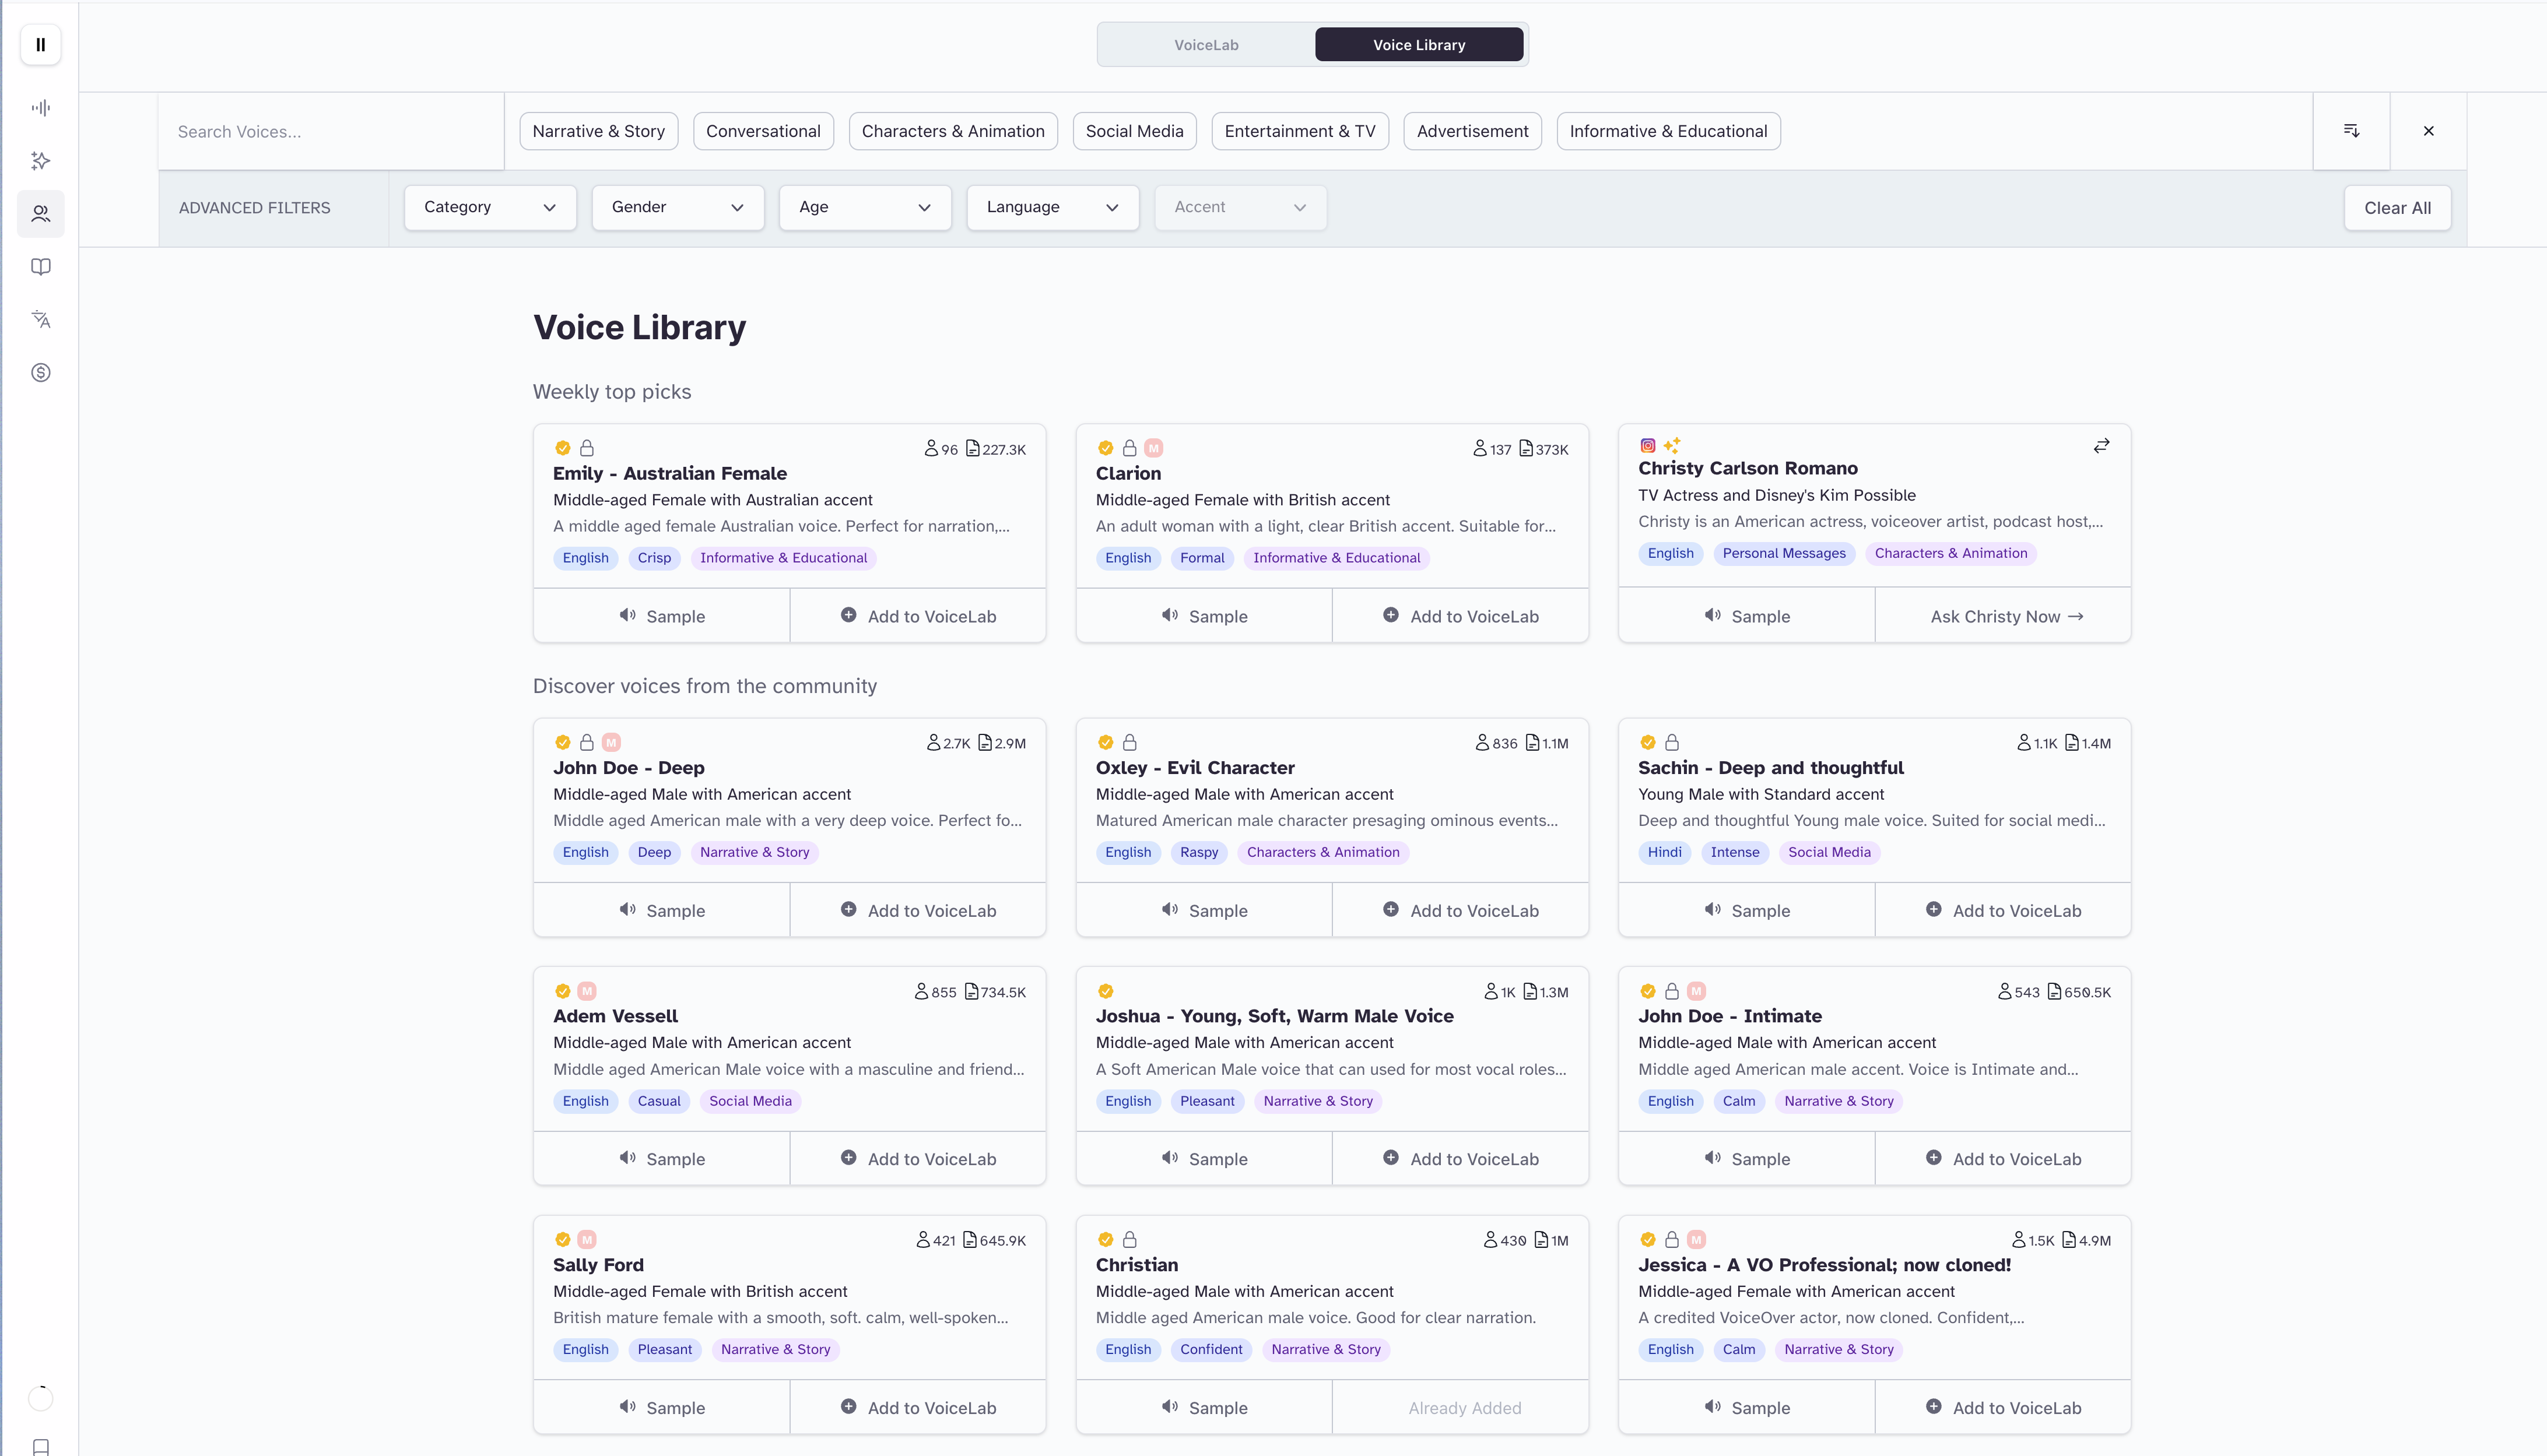2547x1456 pixels.
Task: Click the sparkle tool sidebar icon
Action: coord(41,161)
